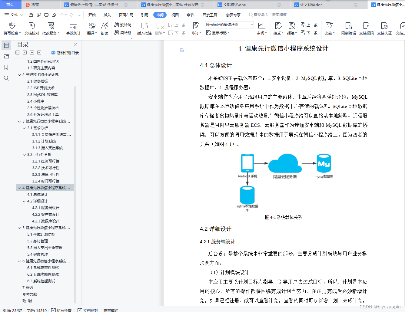
Task: Open the search sidebar magnifier icon
Action: pos(6,78)
